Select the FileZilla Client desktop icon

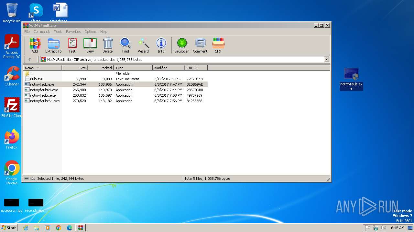[12, 108]
